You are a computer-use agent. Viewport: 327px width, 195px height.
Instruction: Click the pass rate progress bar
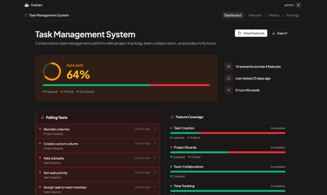click(126, 85)
